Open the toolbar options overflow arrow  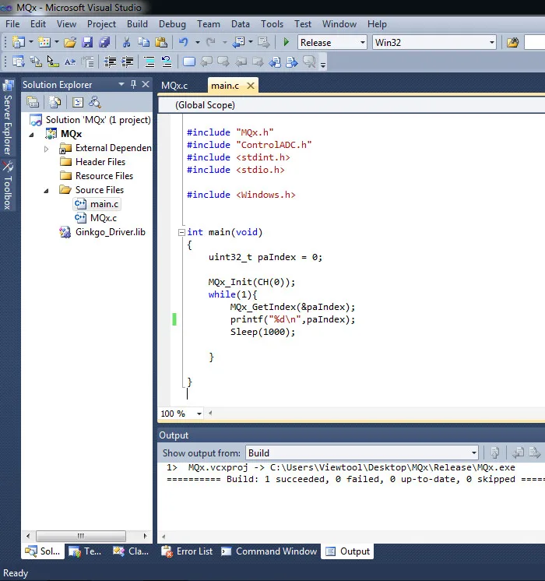tap(323, 65)
